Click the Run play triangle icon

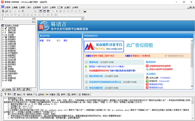point(53,11)
